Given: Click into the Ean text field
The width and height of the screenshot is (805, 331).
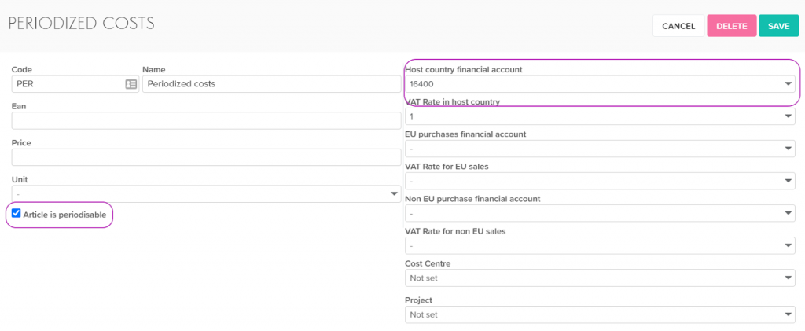Looking at the screenshot, I should (207, 120).
